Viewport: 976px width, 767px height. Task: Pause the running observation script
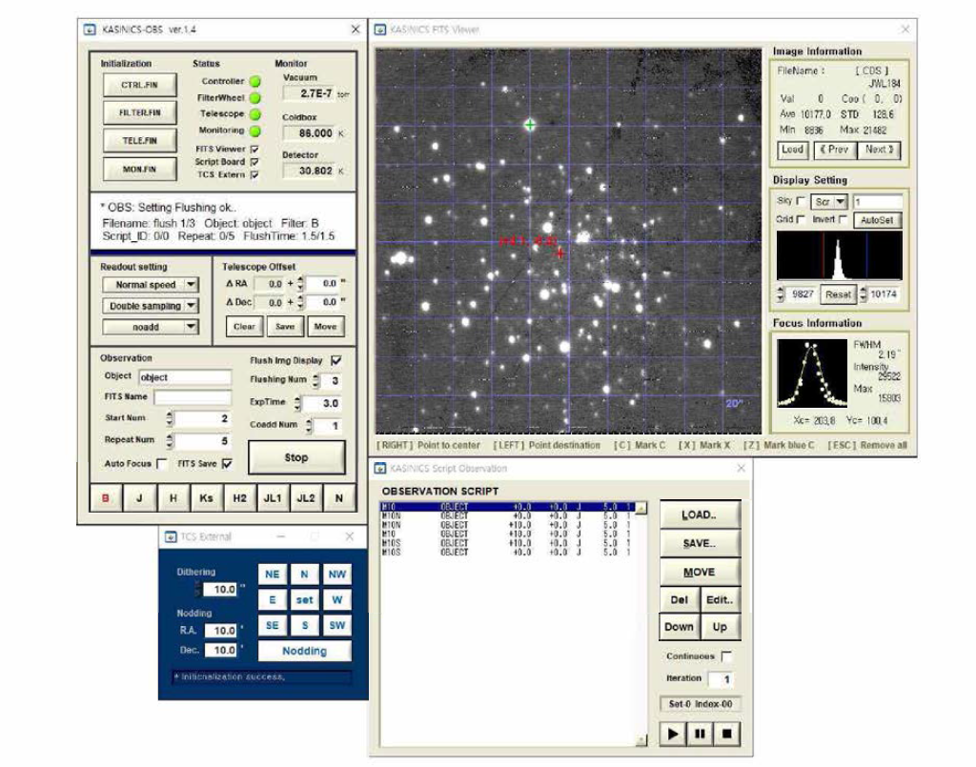coord(700,734)
